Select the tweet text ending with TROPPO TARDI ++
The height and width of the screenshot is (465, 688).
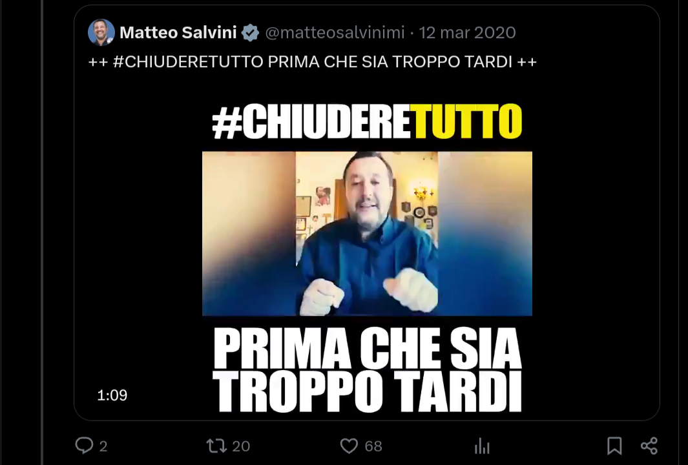pyautogui.click(x=313, y=62)
